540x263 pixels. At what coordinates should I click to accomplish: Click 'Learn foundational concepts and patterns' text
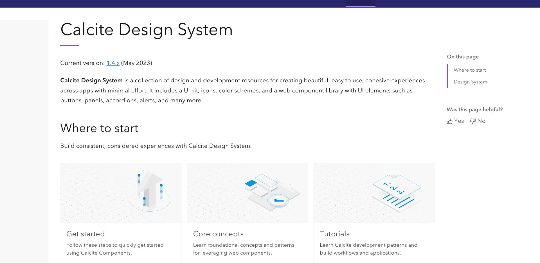[x=244, y=245]
